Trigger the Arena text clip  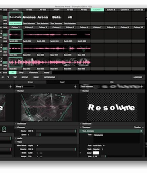click(x=43, y=17)
